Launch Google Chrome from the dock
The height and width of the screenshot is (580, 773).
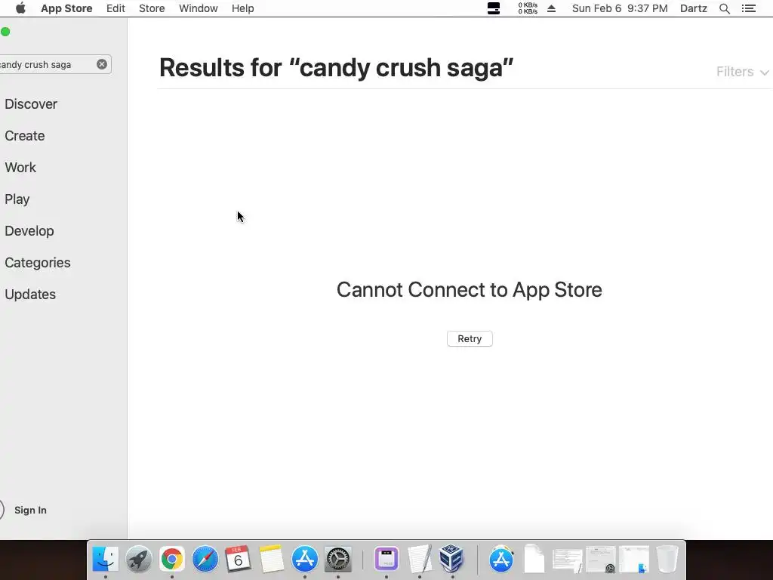click(171, 559)
